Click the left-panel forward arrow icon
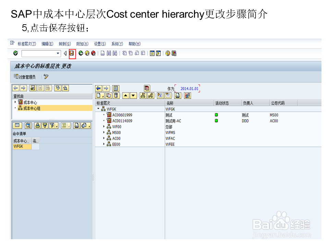The height and width of the screenshot is (246, 329). click(23, 88)
